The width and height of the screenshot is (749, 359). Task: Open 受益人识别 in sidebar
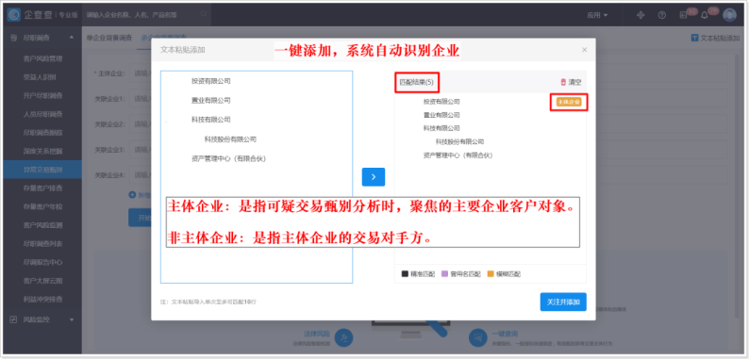click(40, 77)
